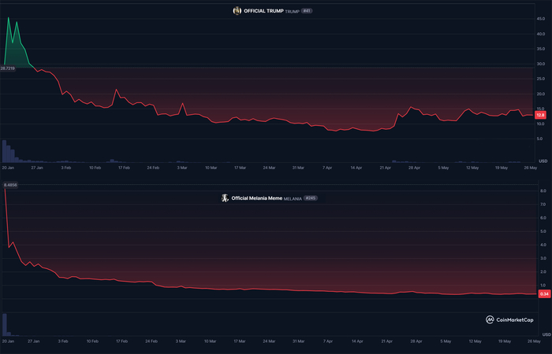
Task: Click the red 12.8 current price tag
Action: click(x=540, y=116)
